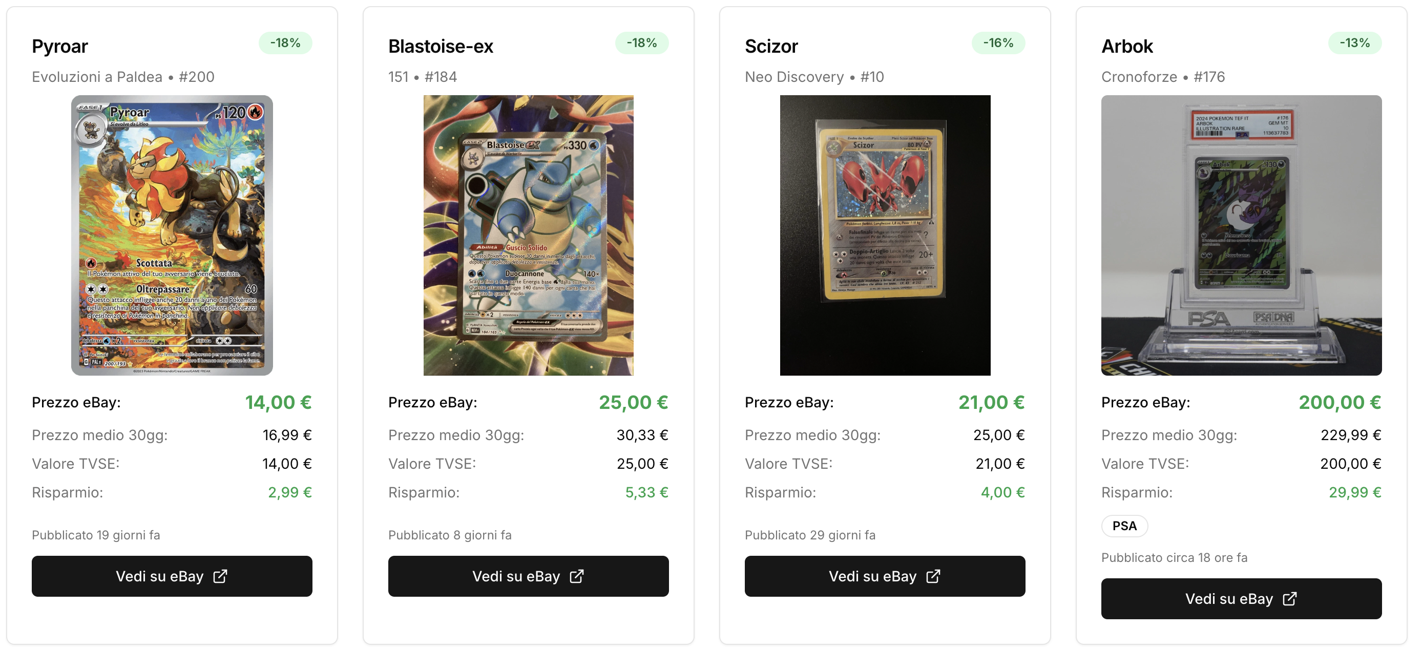Viewport: 1422px width, 652px height.
Task: Click the external link icon on Scizor's eBay button
Action: (933, 576)
